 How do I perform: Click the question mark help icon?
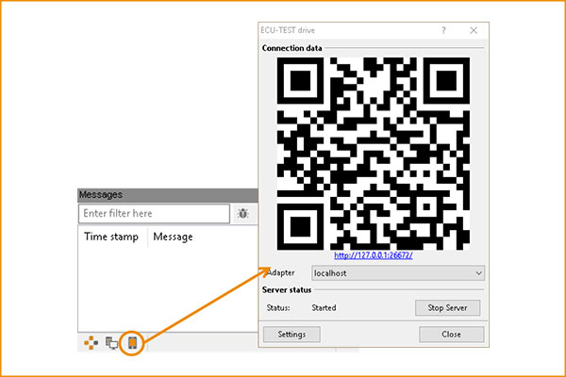(x=443, y=30)
